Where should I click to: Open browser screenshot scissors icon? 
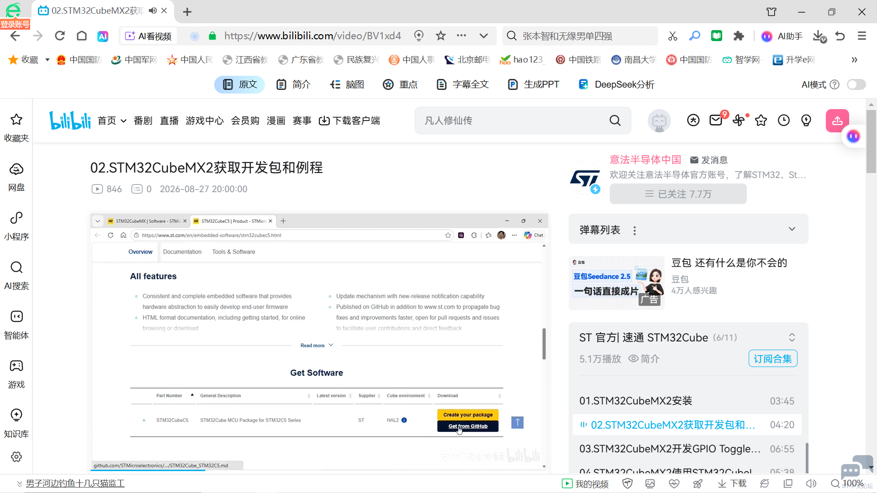coord(672,36)
